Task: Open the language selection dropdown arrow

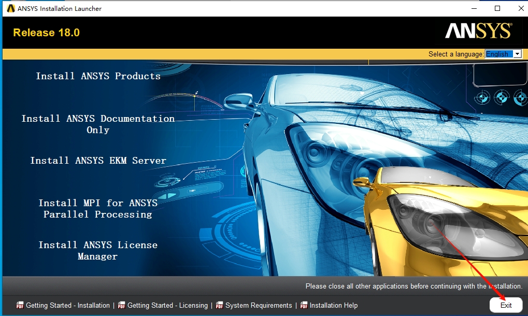Action: [518, 53]
